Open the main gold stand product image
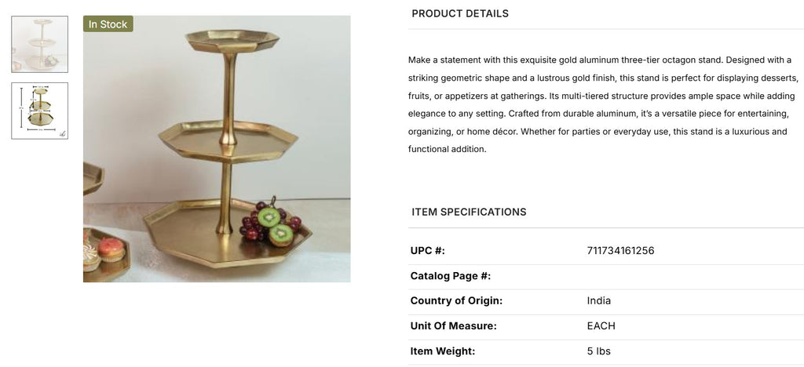 (217, 149)
